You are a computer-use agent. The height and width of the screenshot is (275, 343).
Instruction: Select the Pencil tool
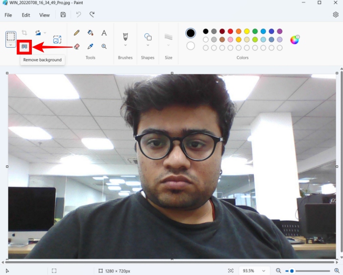click(x=77, y=33)
